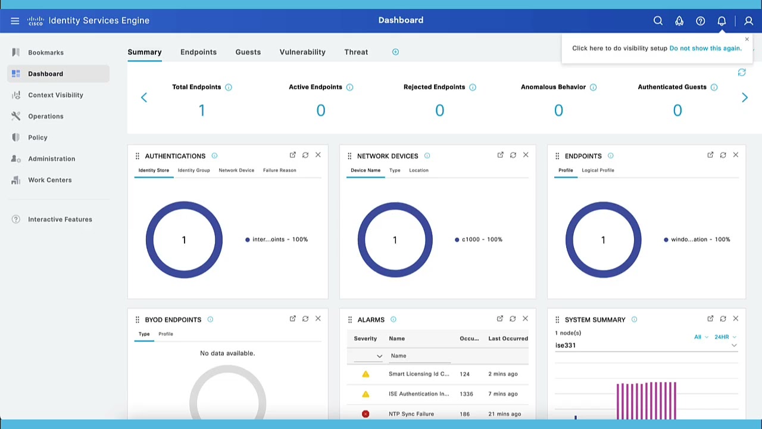
Task: Refresh the Endpoints dashlet
Action: 723,155
